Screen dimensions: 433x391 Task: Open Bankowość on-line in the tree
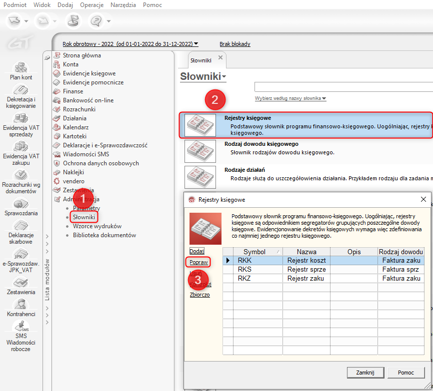click(x=88, y=100)
